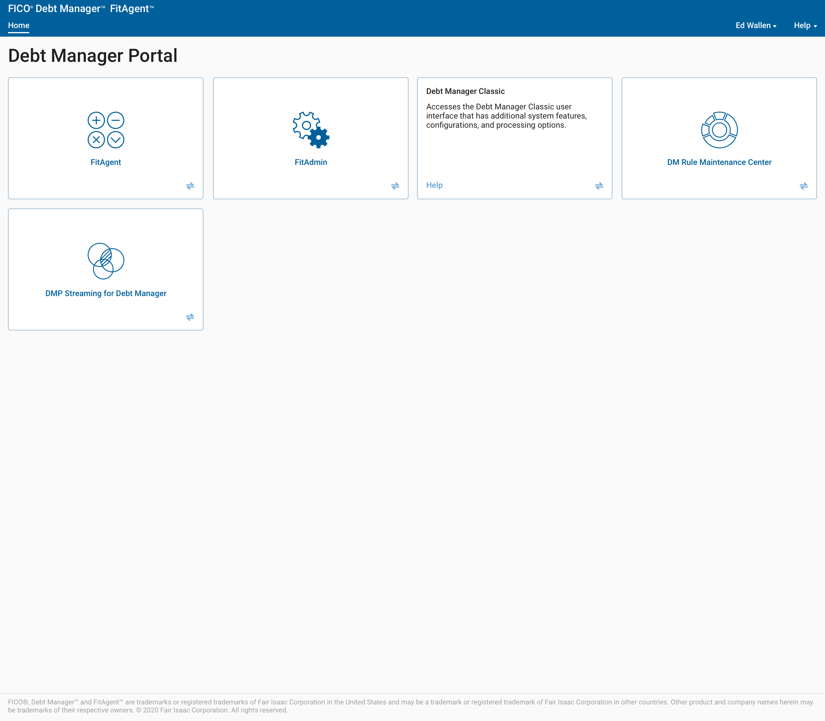Flip the FitAdmin card with arrows icon
Screen dimensions: 825x721
[395, 186]
